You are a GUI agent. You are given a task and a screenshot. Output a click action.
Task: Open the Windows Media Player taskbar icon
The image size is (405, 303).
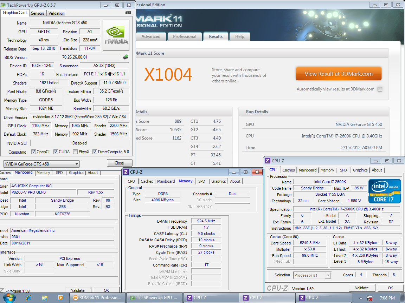click(61, 298)
